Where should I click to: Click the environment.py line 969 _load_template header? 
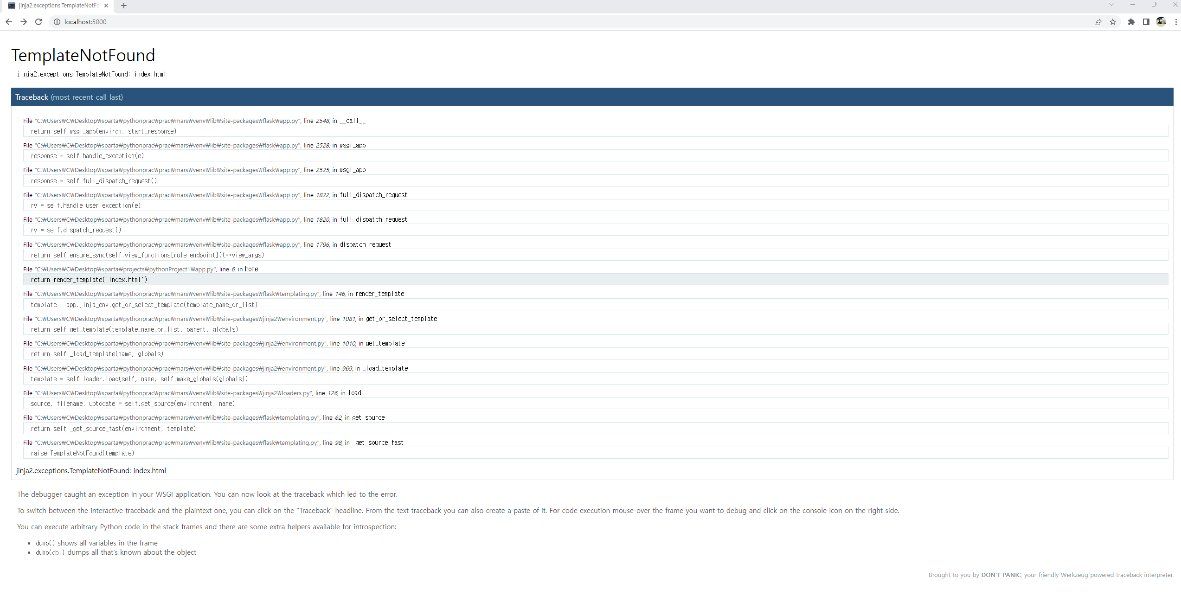click(x=216, y=368)
